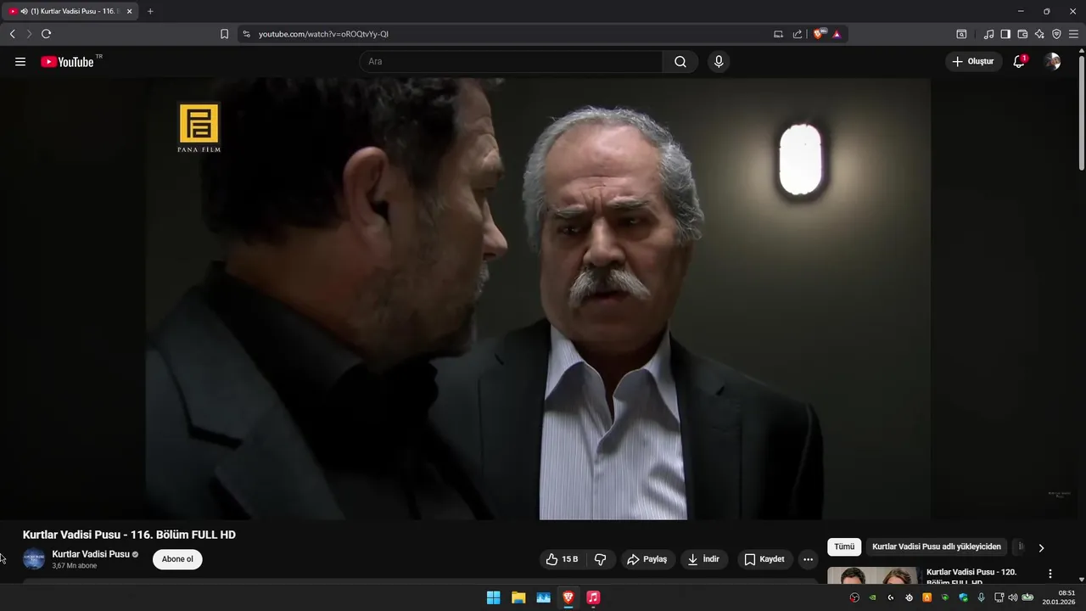Open Brave Shields lion icon
Image resolution: width=1086 pixels, height=611 pixels.
click(819, 34)
